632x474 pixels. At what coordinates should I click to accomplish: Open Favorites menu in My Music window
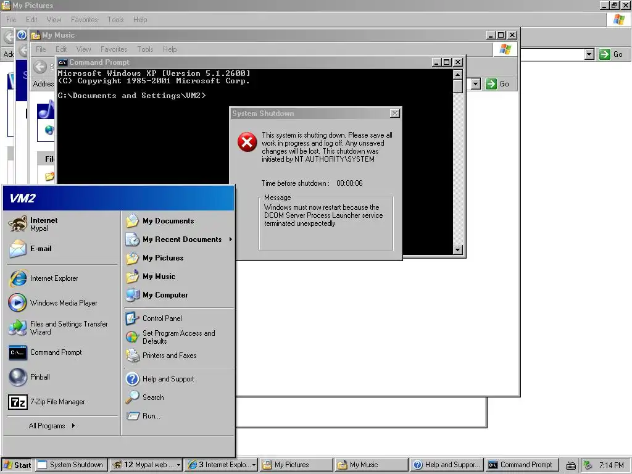pyautogui.click(x=114, y=49)
